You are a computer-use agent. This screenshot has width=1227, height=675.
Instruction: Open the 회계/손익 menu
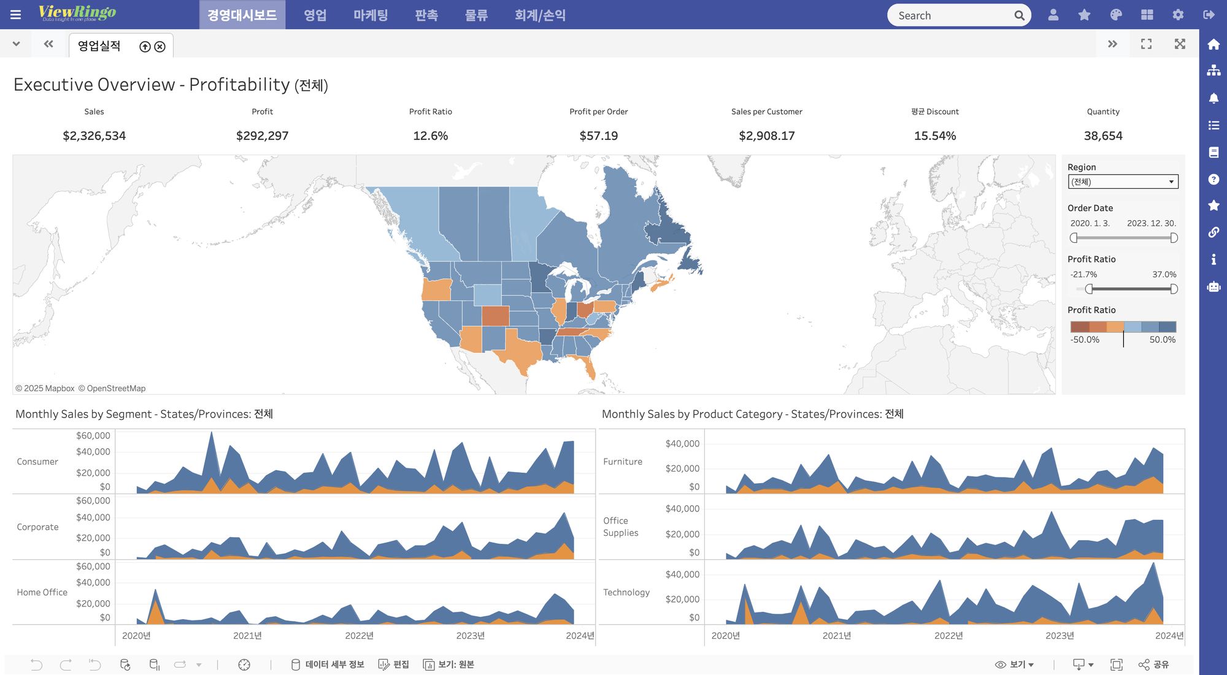[540, 15]
